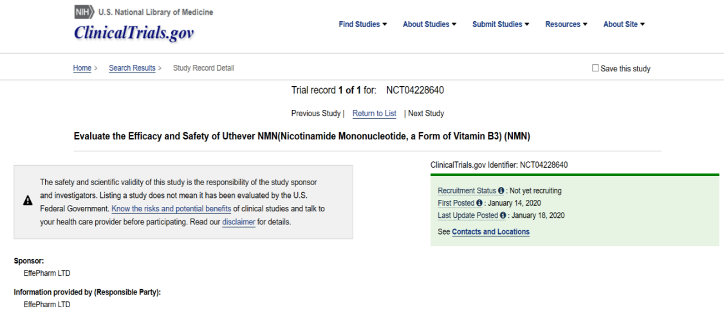724x331 pixels.
Task: Click the Recruitment Status label link
Action: [467, 191]
